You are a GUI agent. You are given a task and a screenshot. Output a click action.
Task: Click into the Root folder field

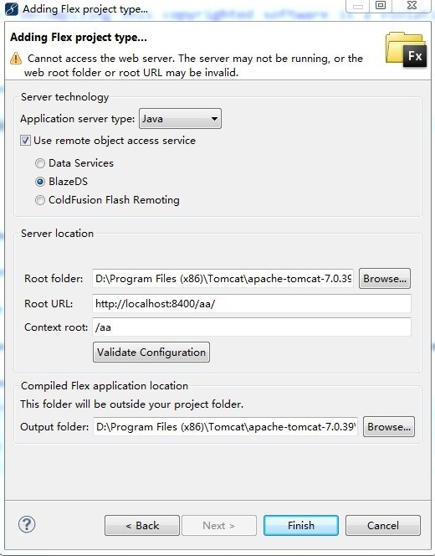223,279
